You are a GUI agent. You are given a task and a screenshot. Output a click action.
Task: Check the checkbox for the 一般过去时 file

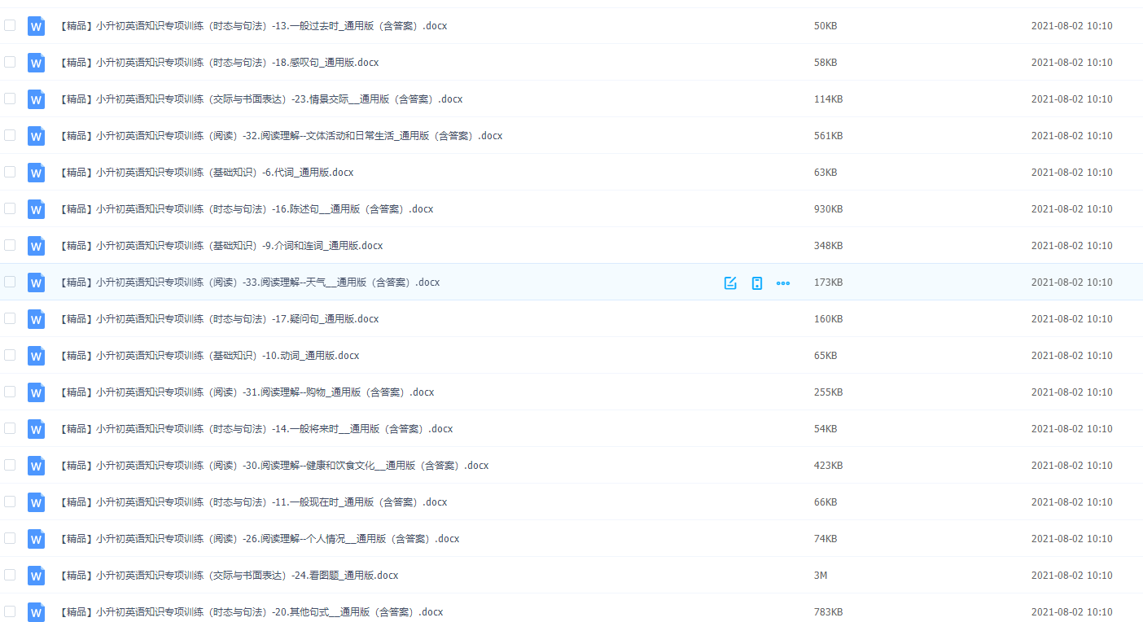click(10, 26)
